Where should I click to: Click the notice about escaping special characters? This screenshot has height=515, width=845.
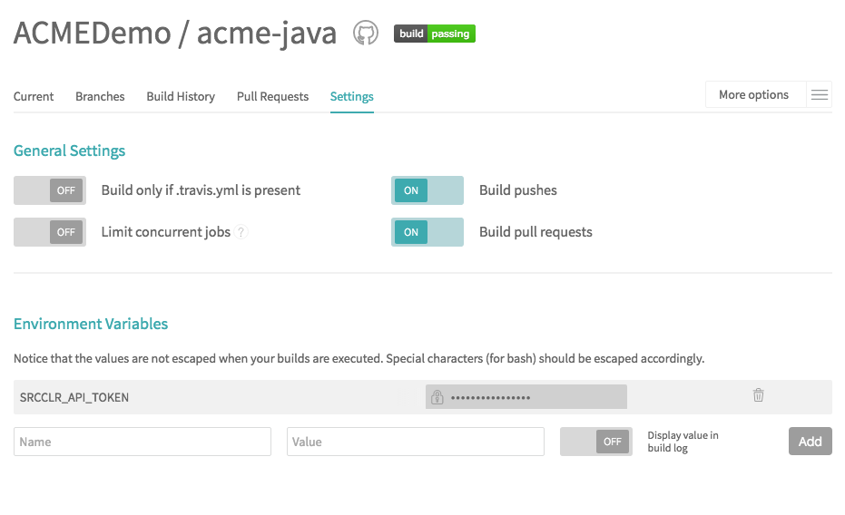point(359,358)
